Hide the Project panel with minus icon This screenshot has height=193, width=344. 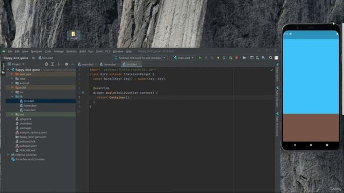coord(73,64)
